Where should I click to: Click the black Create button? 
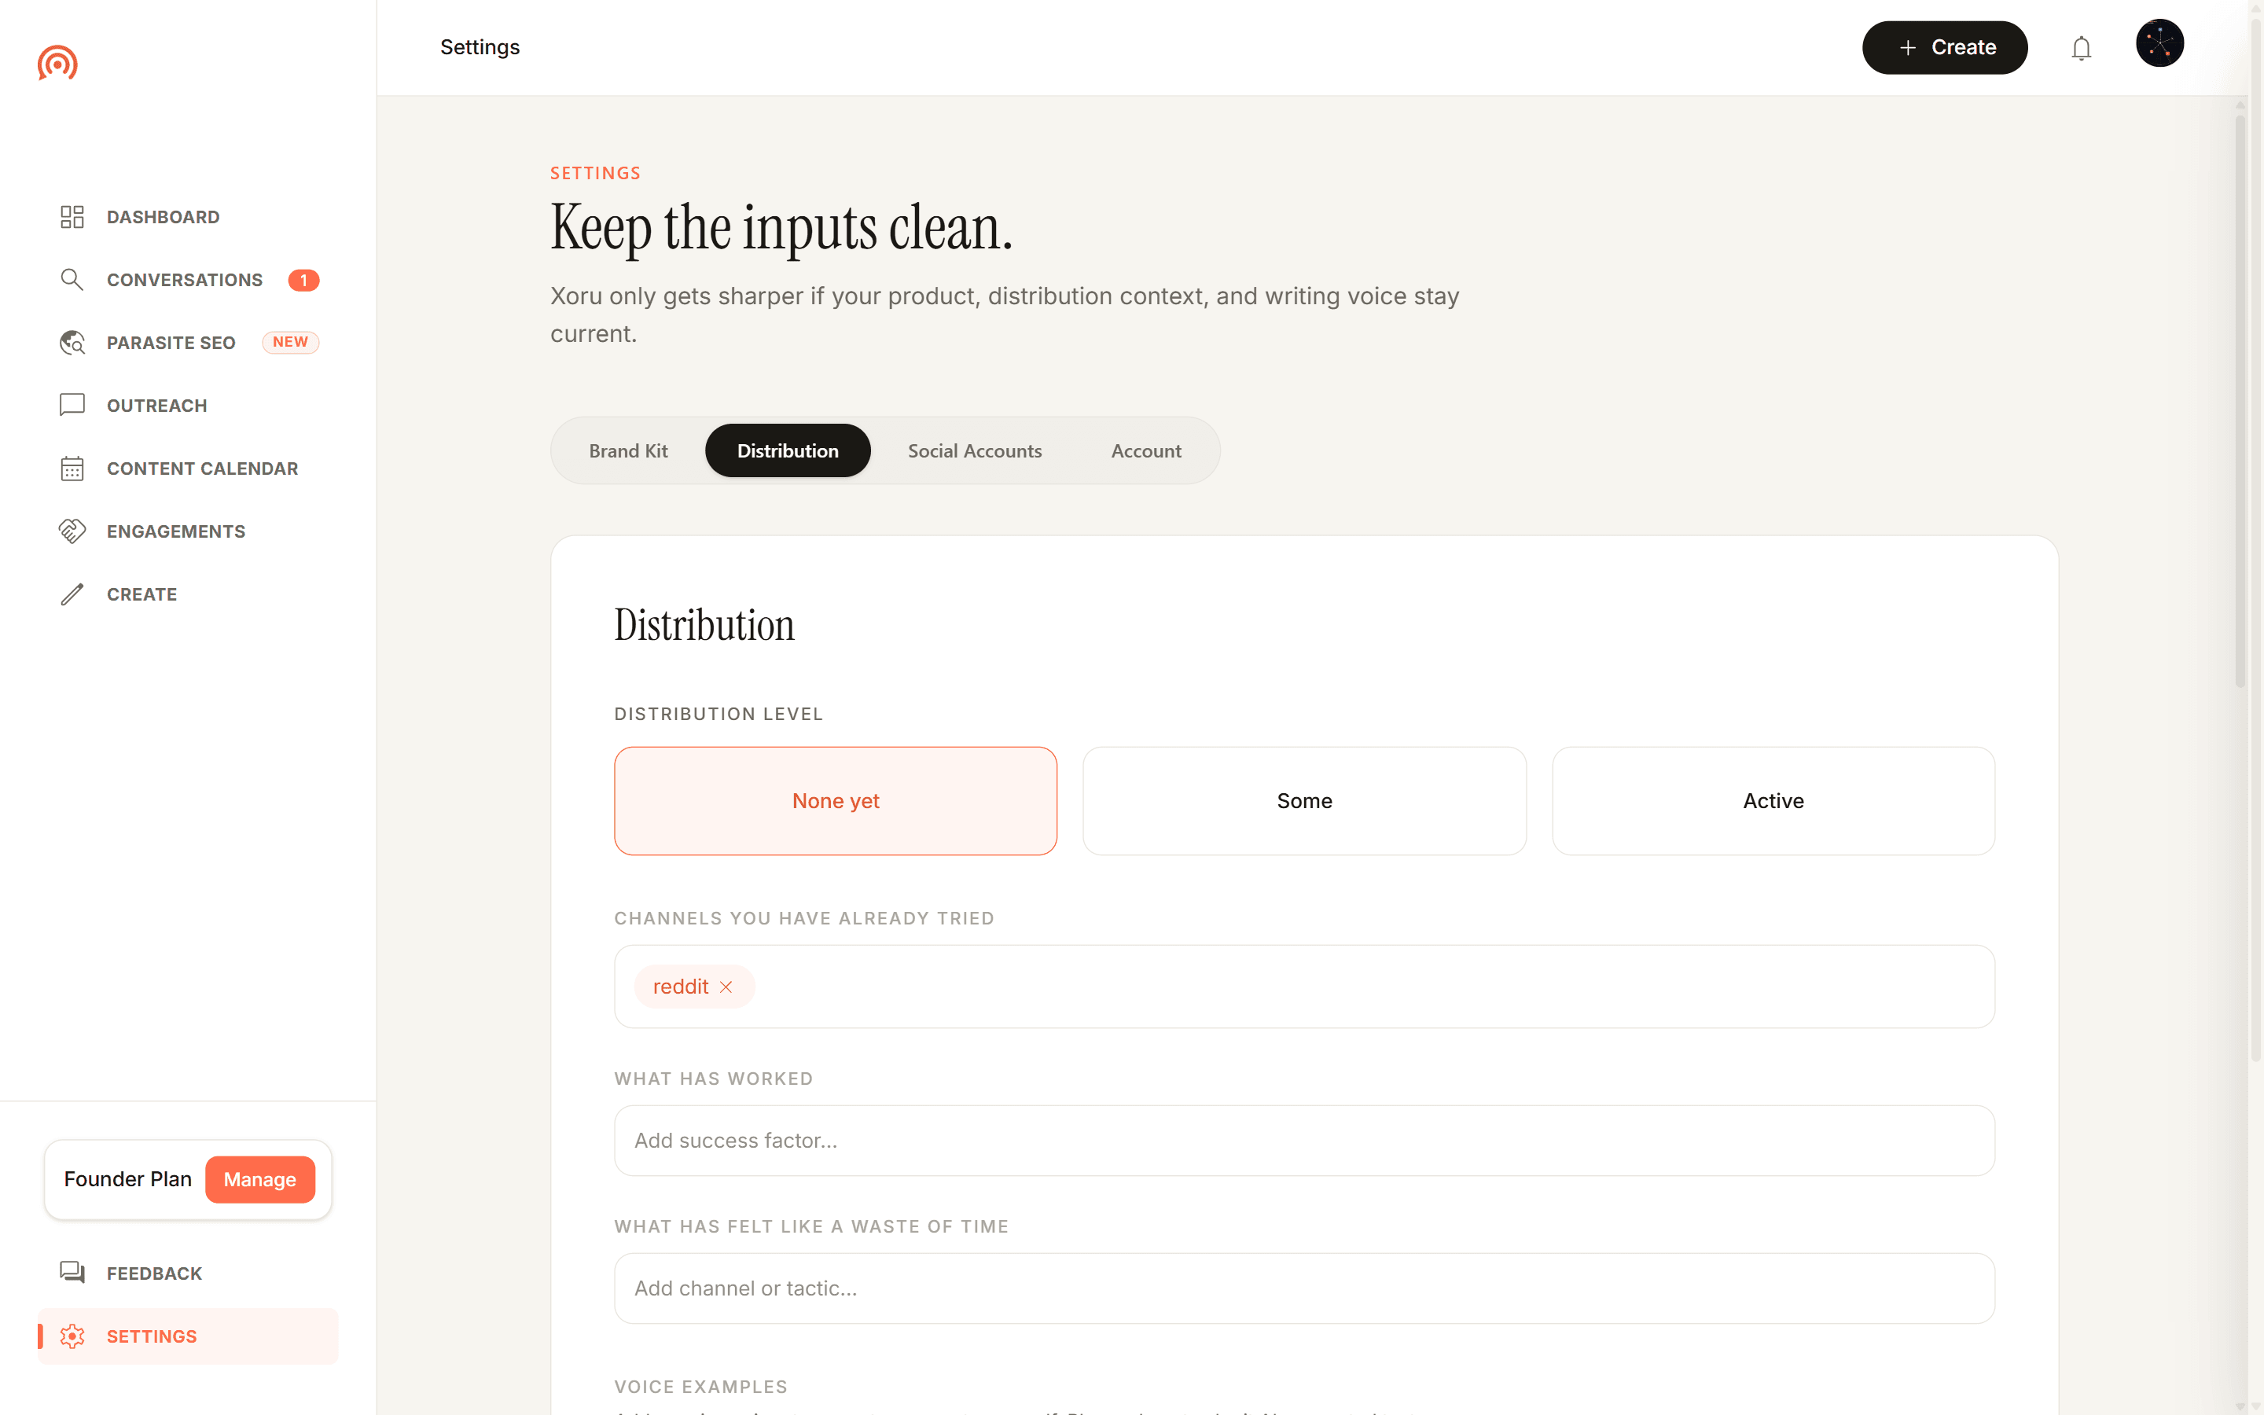[1944, 48]
